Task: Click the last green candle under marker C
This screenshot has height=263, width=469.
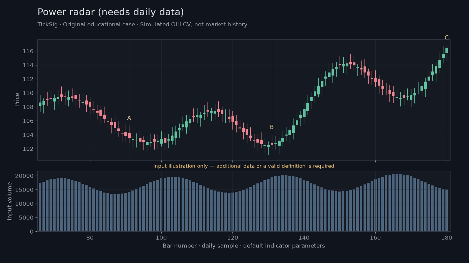Action: 447,51
